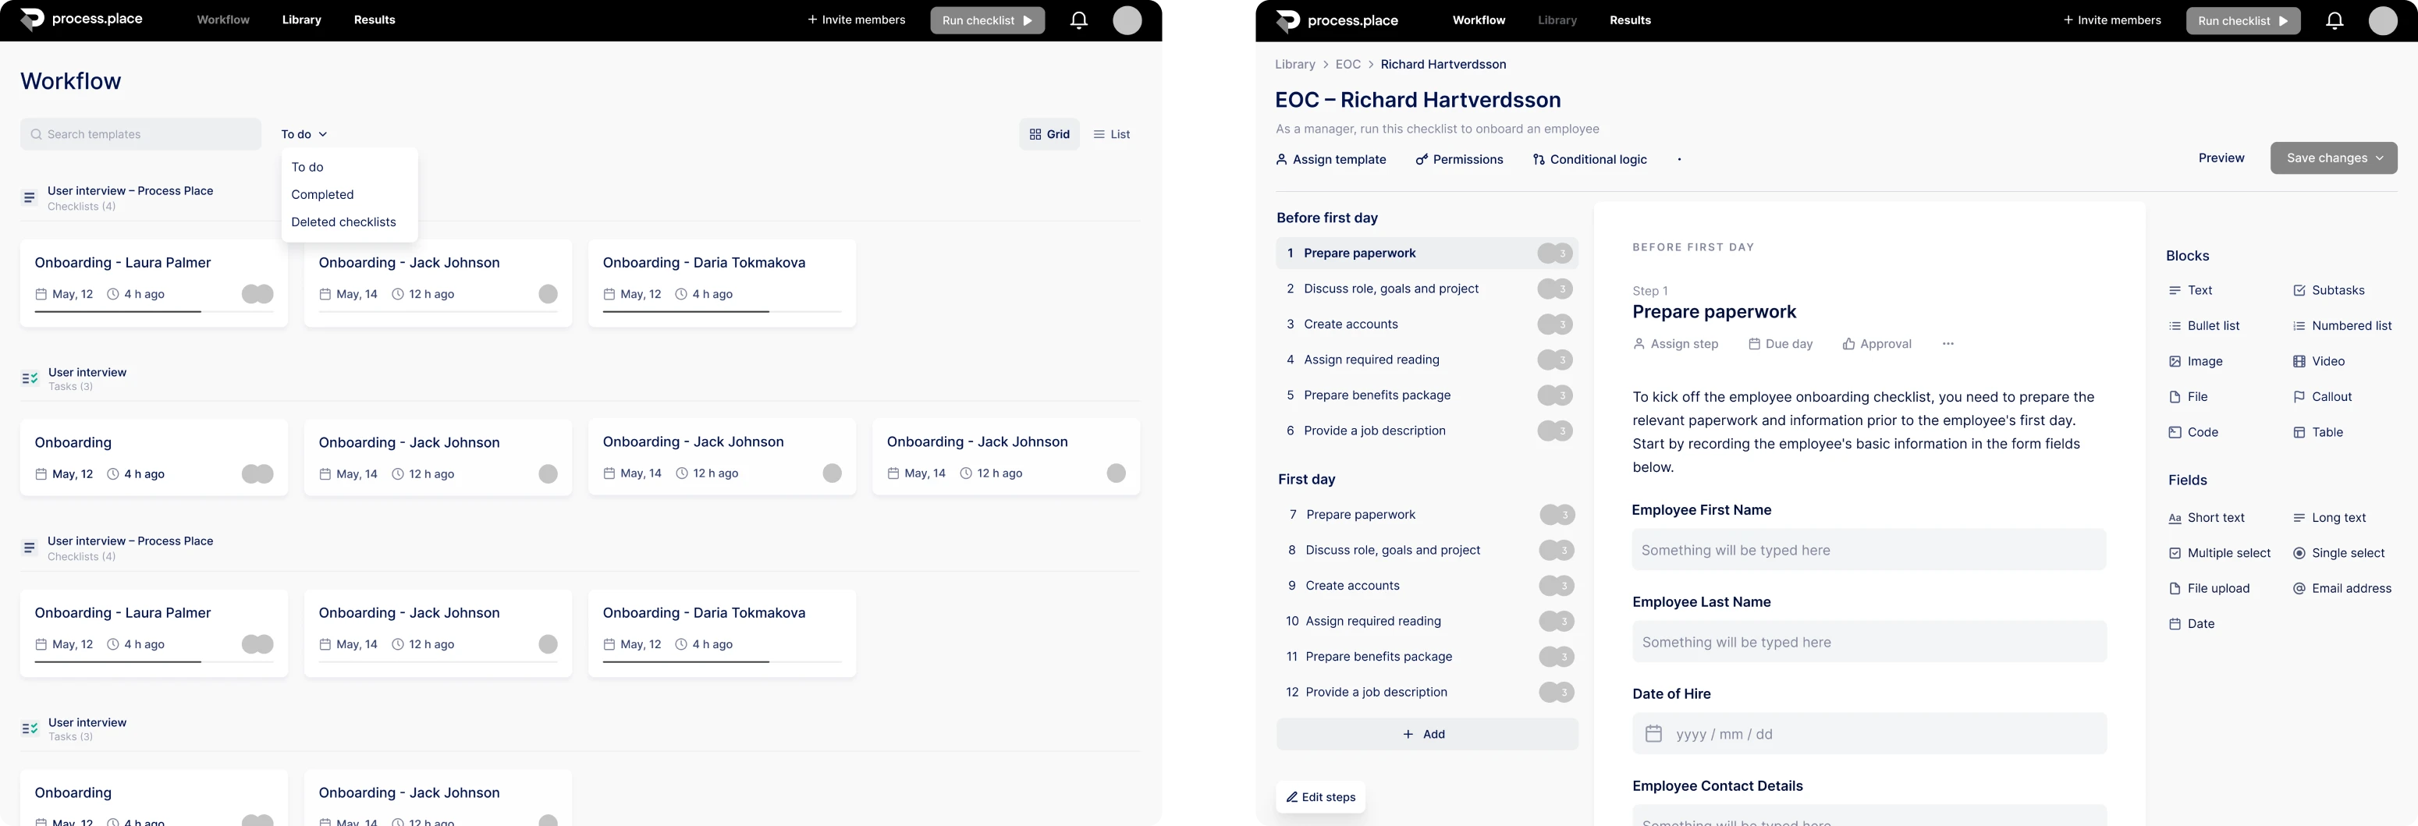2418x826 pixels.
Task: Open Workflow tab in left Workflow window
Action: [222, 19]
